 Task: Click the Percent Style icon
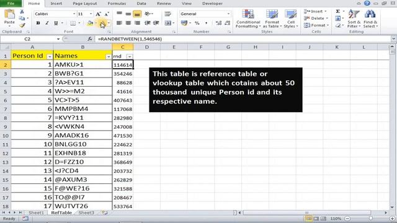[x=197, y=23]
